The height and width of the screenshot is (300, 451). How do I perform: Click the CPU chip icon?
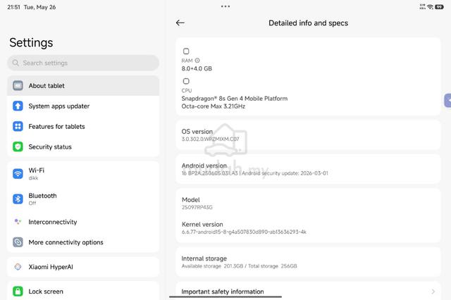pos(186,81)
